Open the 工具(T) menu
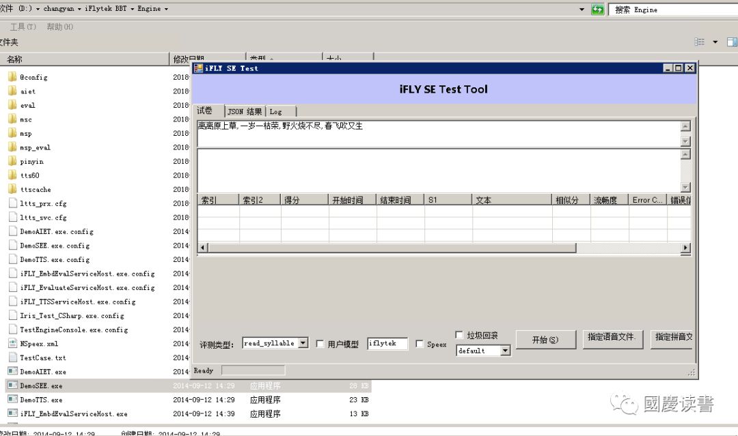 (x=23, y=27)
